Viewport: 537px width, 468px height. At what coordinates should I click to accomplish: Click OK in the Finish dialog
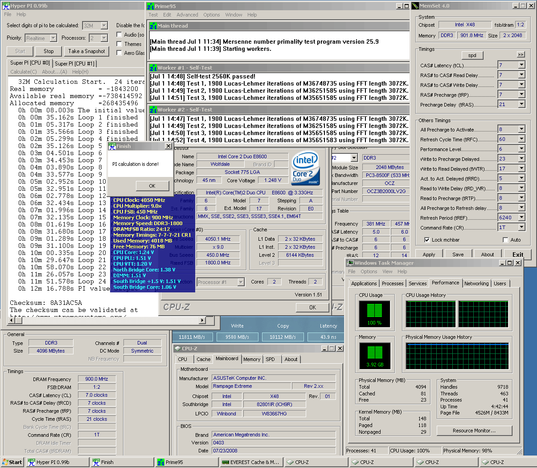pyautogui.click(x=152, y=186)
